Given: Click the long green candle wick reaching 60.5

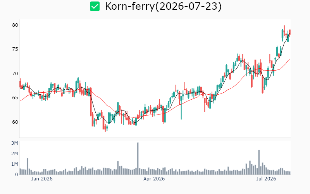Looking at the screenshot, I should tap(181, 107).
